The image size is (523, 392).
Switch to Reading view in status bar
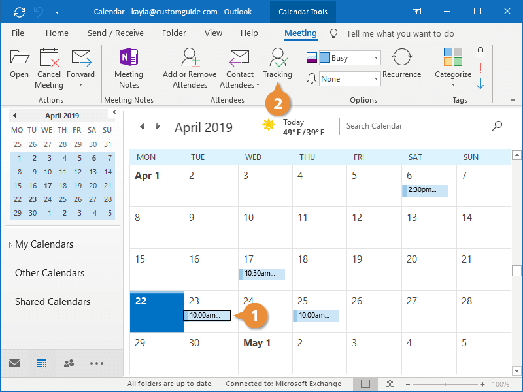tap(390, 384)
